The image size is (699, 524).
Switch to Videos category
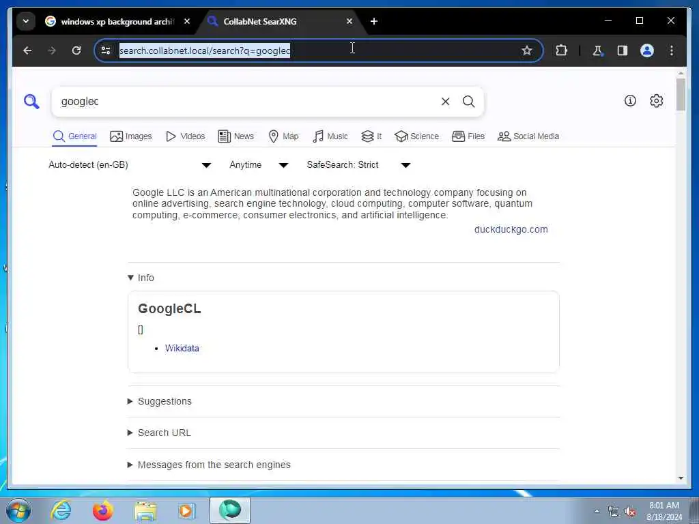[186, 136]
